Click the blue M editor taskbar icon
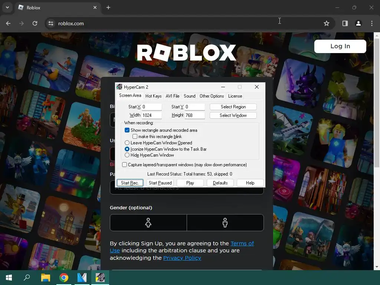This screenshot has width=380, height=285. [x=82, y=278]
